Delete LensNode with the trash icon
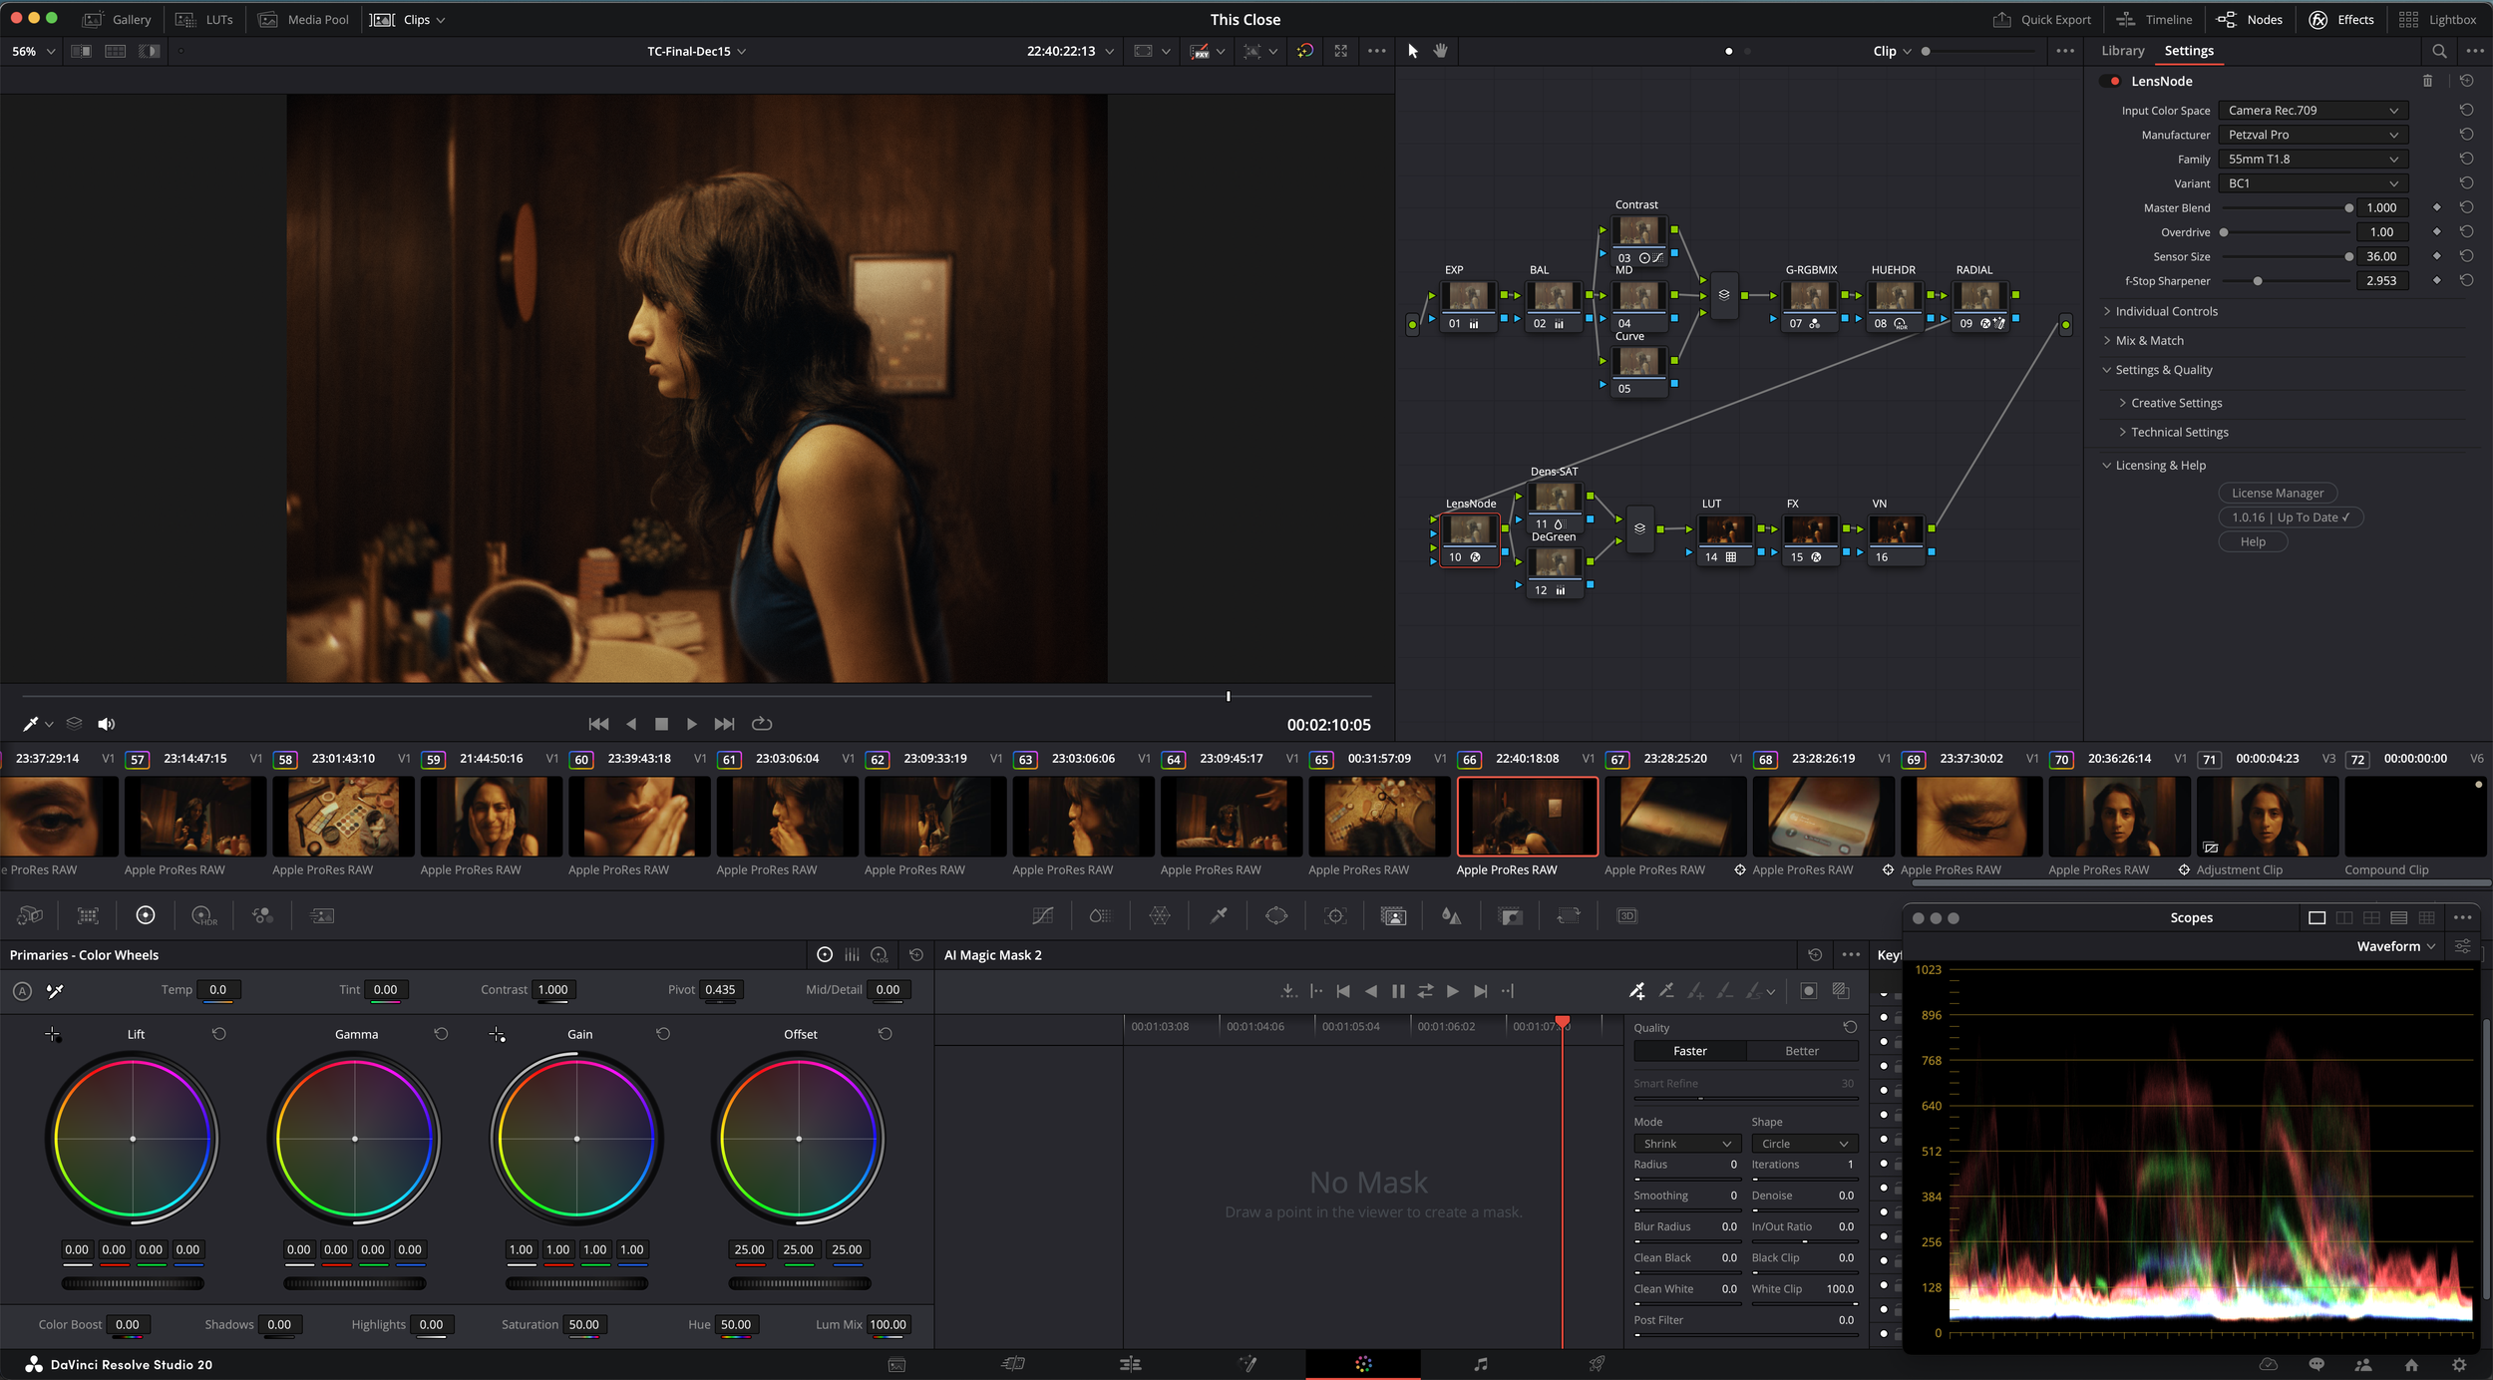2493x1380 pixels. pyautogui.click(x=2427, y=81)
